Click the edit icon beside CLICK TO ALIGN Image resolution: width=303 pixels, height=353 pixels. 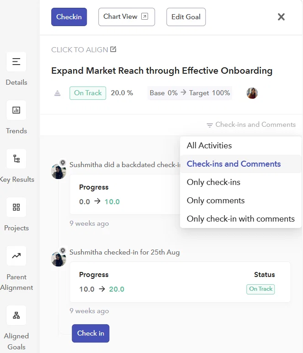[113, 49]
